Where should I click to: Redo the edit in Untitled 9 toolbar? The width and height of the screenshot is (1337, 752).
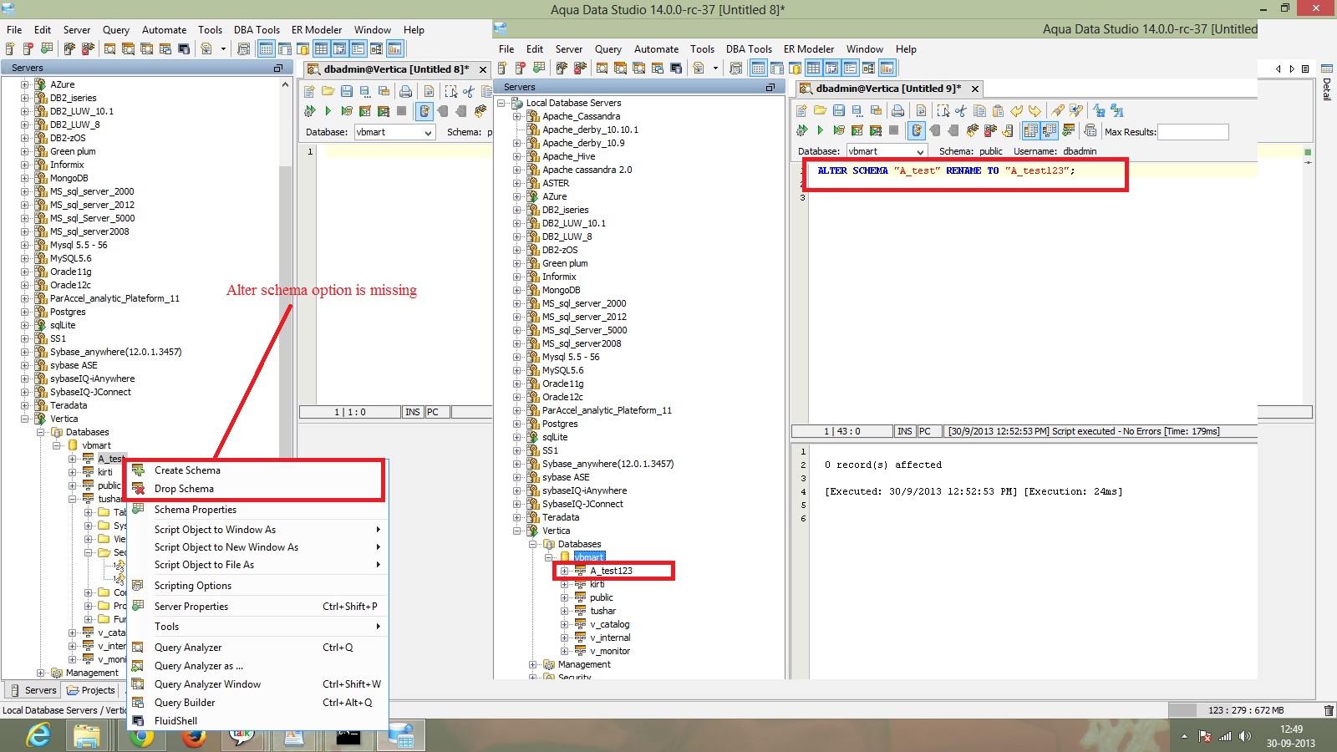click(x=1035, y=110)
